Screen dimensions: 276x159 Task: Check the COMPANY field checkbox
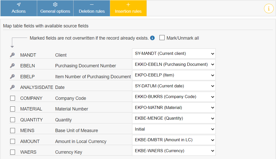tap(12, 98)
